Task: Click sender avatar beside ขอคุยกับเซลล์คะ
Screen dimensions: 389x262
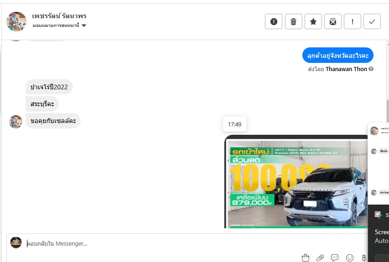Action: (x=16, y=122)
